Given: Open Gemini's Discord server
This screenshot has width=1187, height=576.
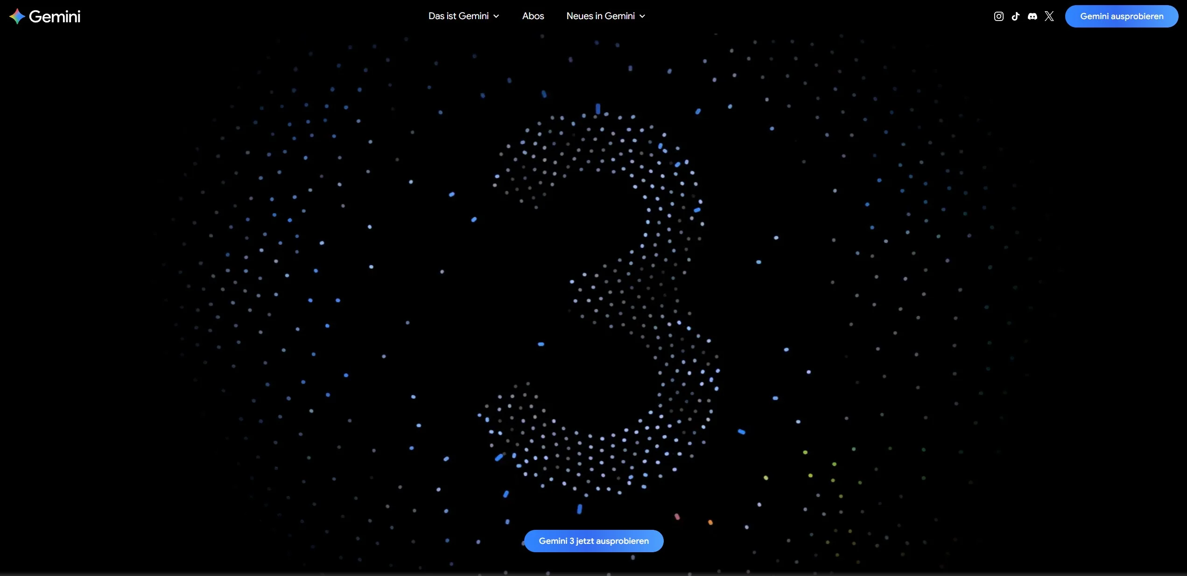Looking at the screenshot, I should coord(1032,16).
